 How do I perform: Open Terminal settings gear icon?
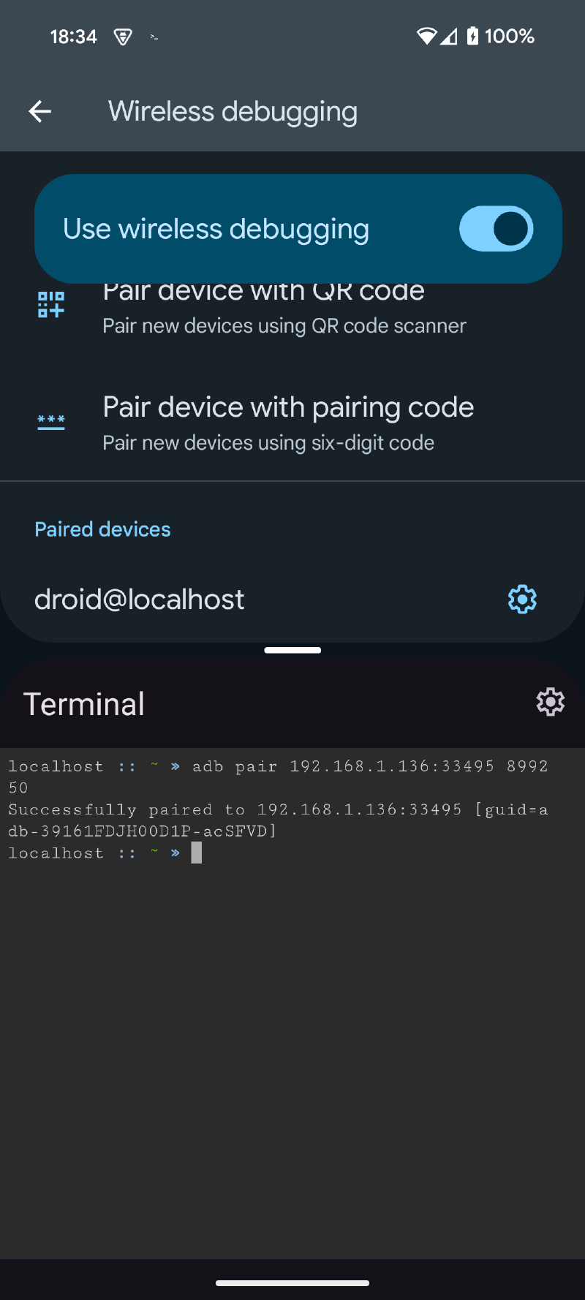click(550, 702)
